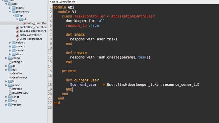This screenshot has width=219, height=123.
Task: Expand the vendor folder
Action: point(6,105)
